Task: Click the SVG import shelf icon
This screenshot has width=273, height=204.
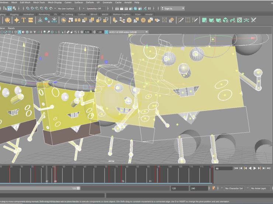Action: coord(31,20)
